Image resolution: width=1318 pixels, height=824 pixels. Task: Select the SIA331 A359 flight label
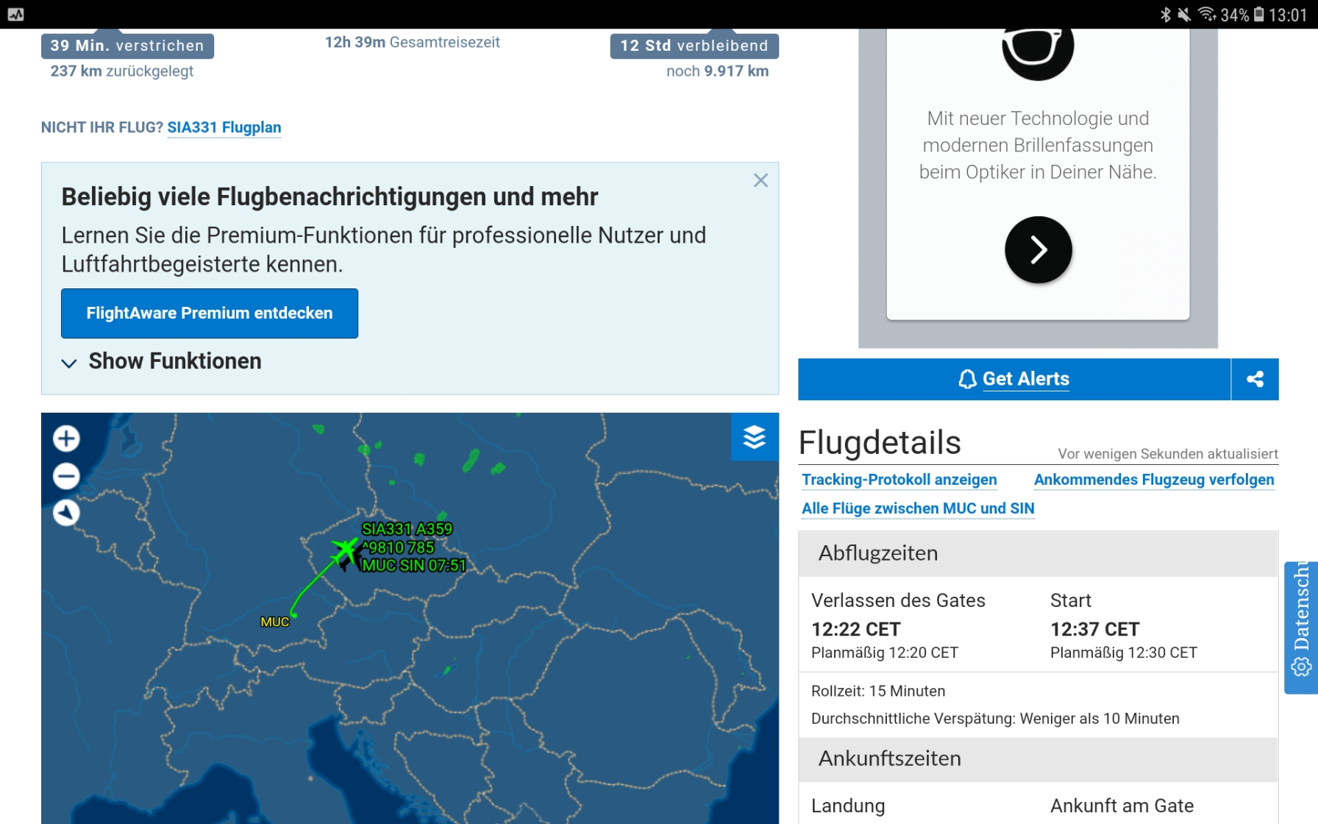(x=407, y=529)
